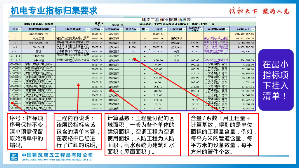Select the 项目名称 EPC 工程 header cell
299x168 pixels.
[177, 24]
